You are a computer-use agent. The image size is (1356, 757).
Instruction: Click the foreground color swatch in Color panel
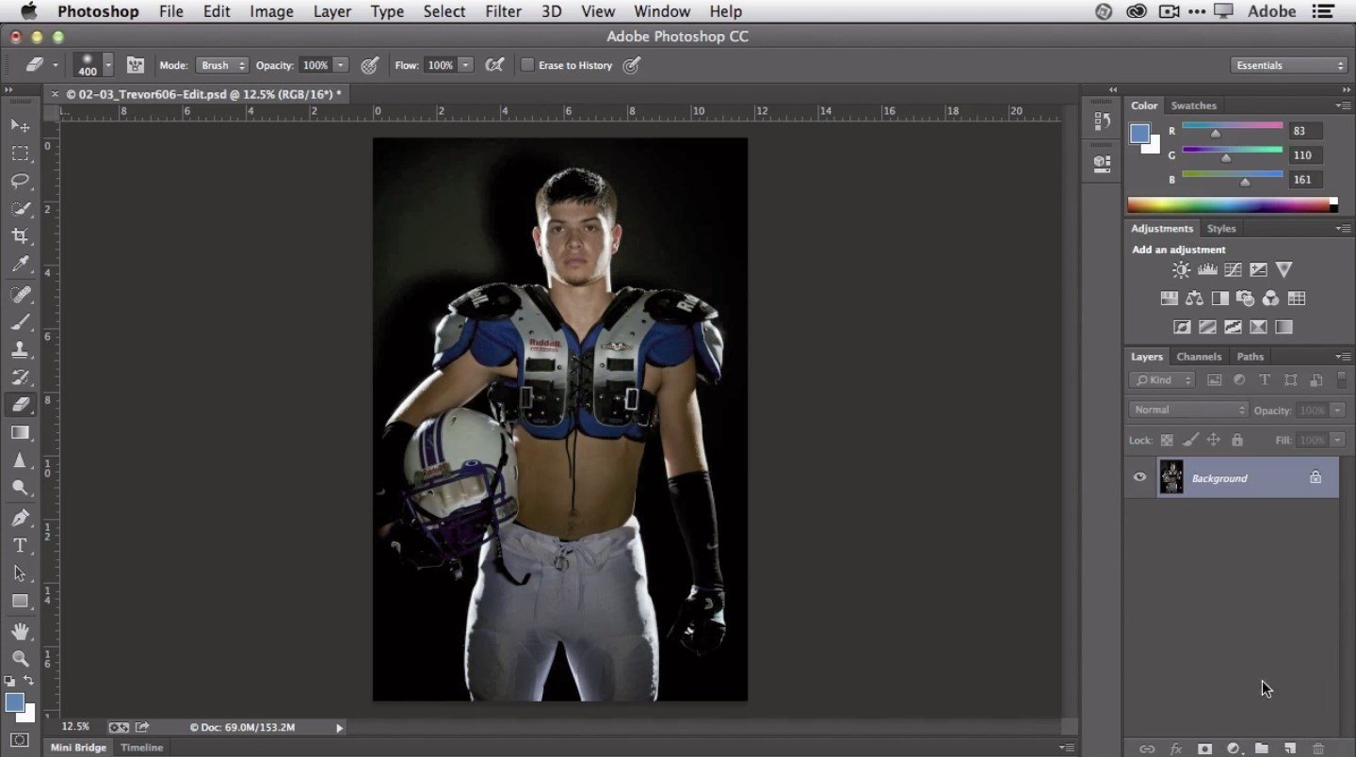1139,133
